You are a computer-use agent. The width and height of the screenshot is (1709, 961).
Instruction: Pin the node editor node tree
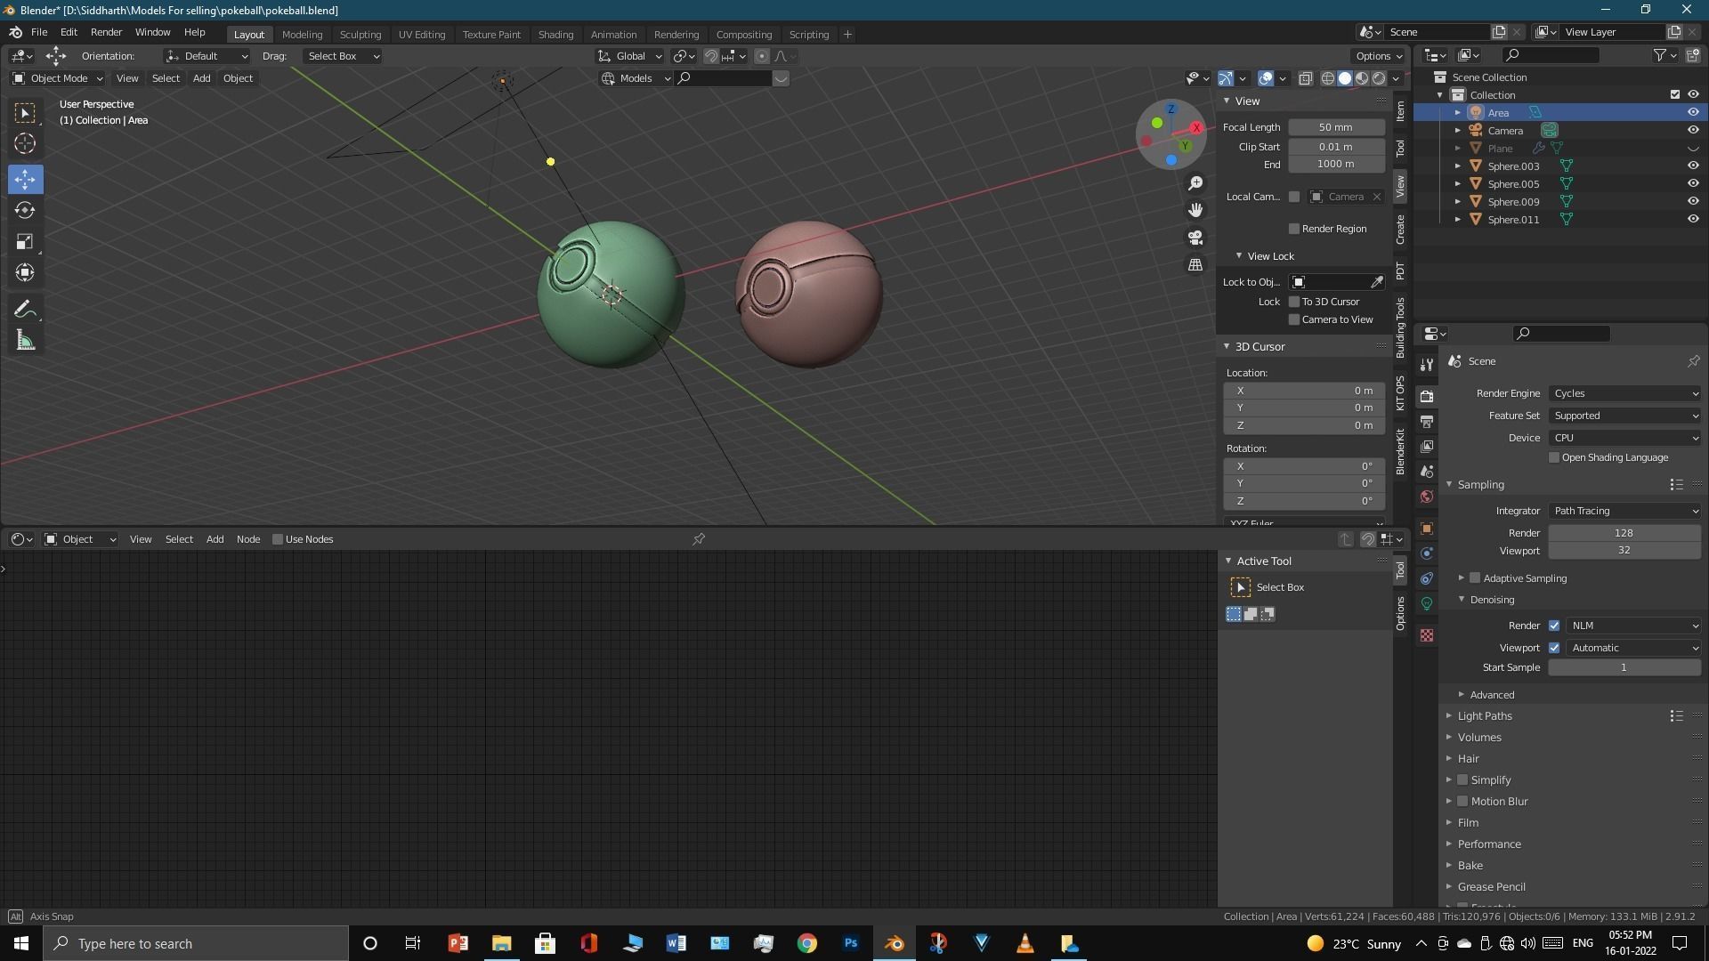pos(699,539)
